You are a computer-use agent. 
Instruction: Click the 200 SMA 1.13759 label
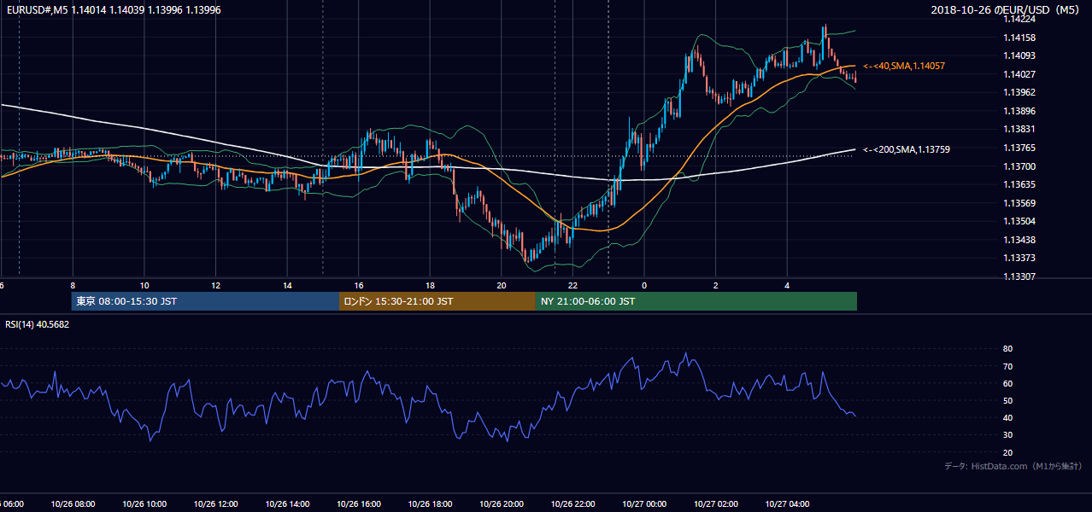pyautogui.click(x=907, y=149)
